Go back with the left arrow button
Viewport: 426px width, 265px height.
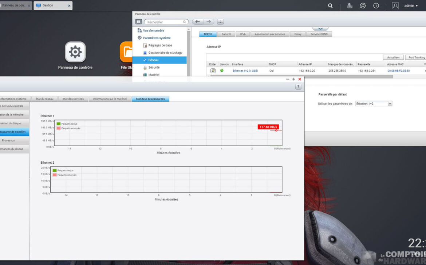point(197,22)
